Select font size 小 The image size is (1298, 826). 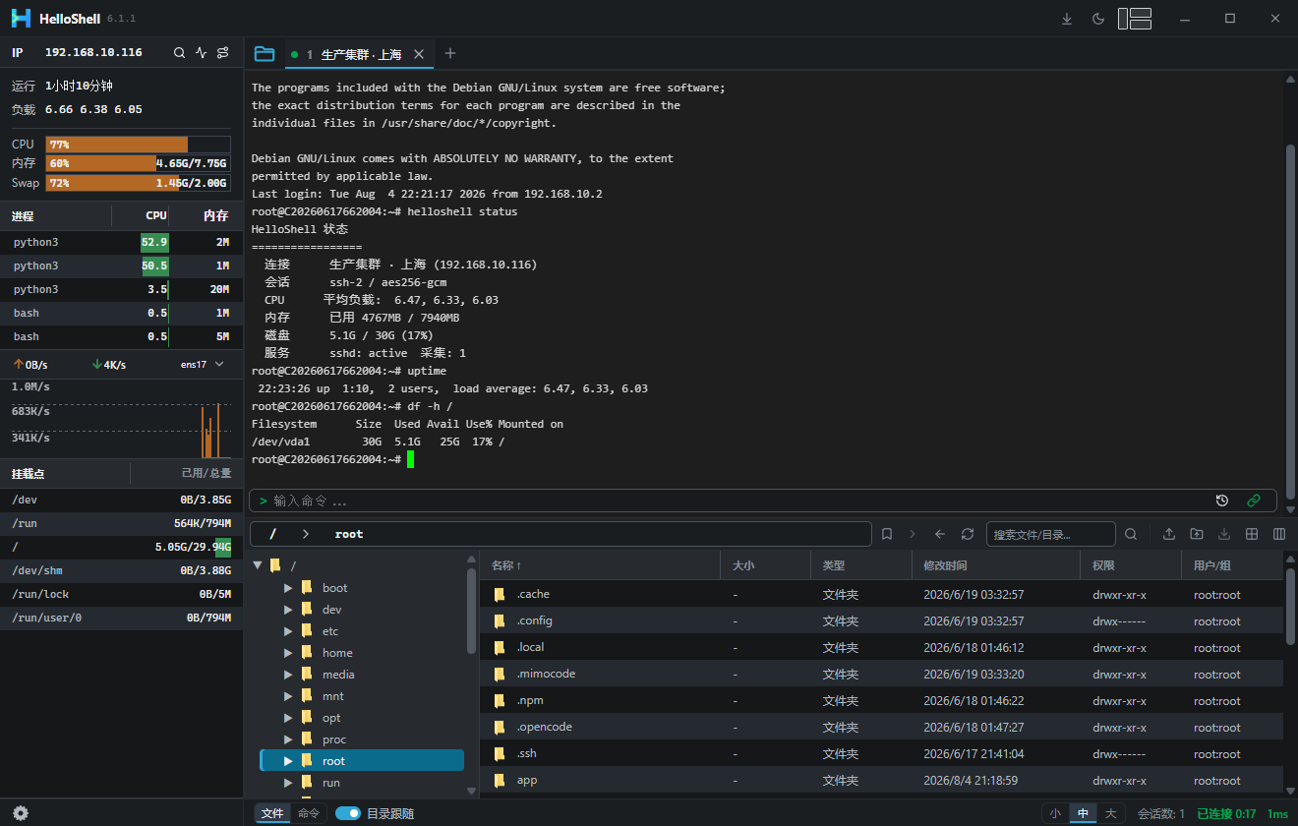(x=1055, y=813)
